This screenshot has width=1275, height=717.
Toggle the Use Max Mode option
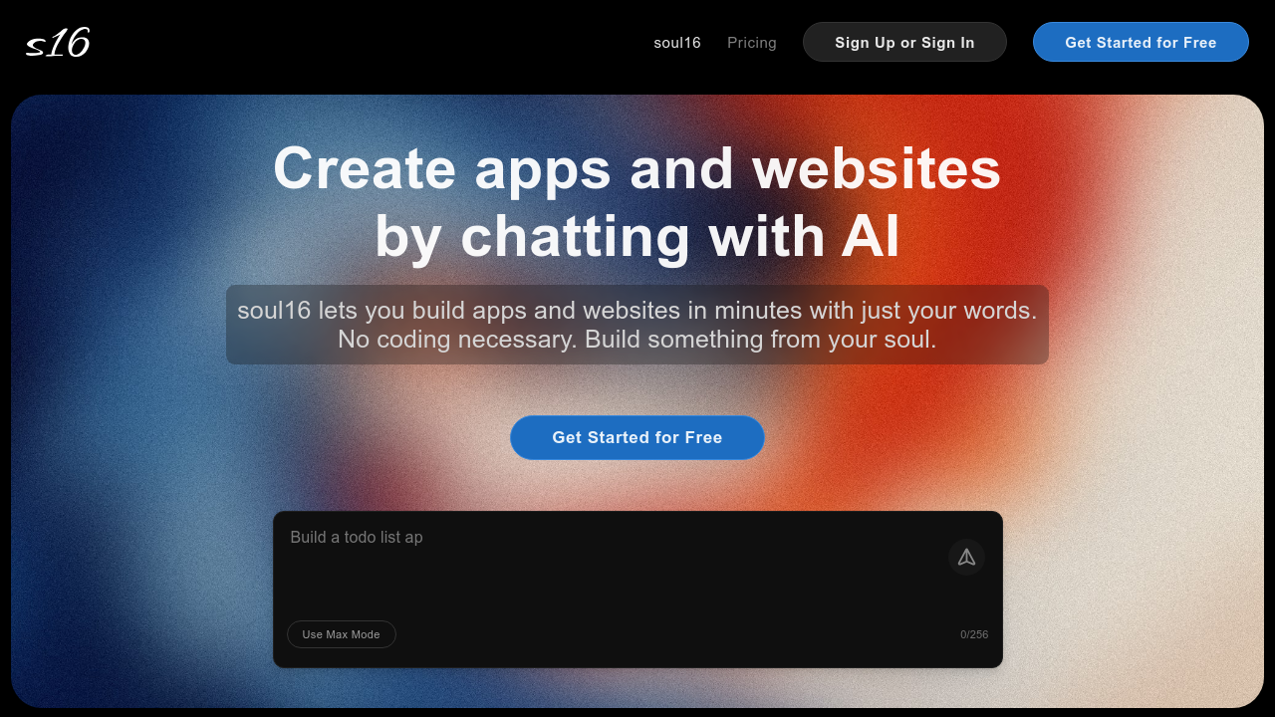tap(342, 634)
